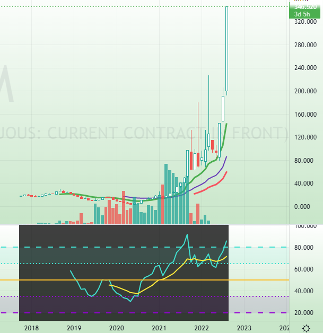Image resolution: width=323 pixels, height=333 pixels.
Task: Open chart settings gear icon
Action: [x=306, y=328]
